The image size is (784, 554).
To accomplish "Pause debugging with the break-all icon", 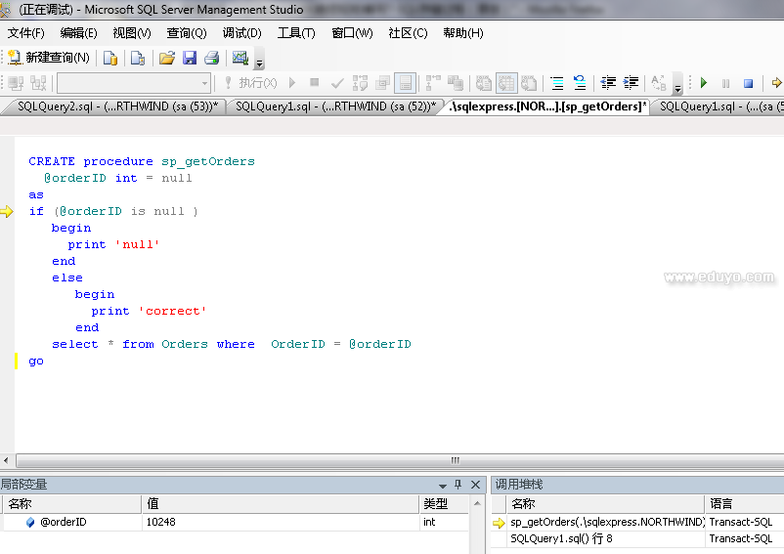I will point(726,83).
